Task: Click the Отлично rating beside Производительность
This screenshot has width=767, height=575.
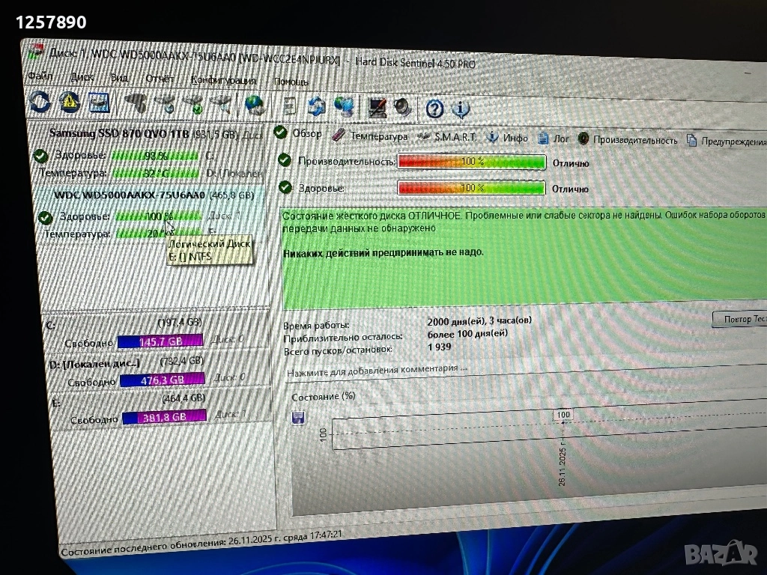Action: point(570,163)
